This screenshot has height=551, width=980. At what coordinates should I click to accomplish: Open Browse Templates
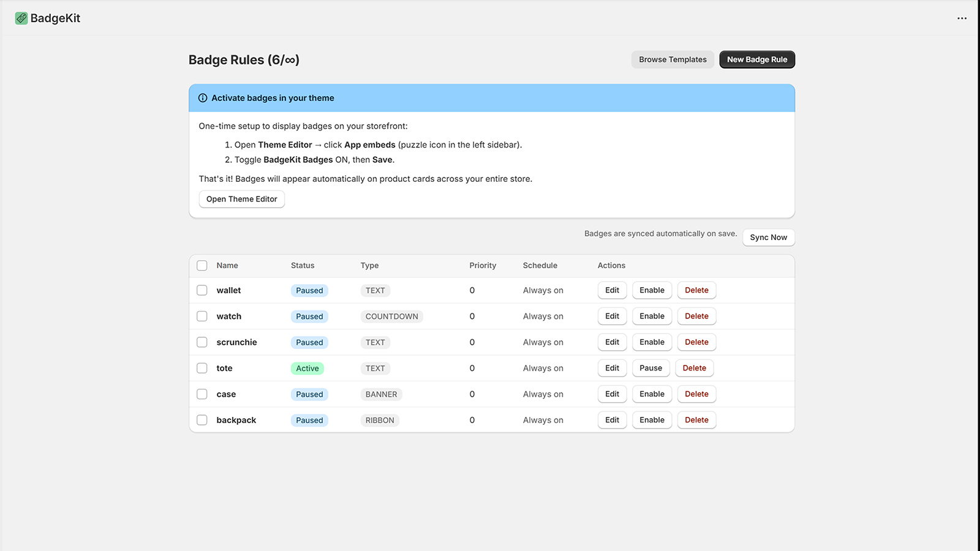click(x=673, y=59)
